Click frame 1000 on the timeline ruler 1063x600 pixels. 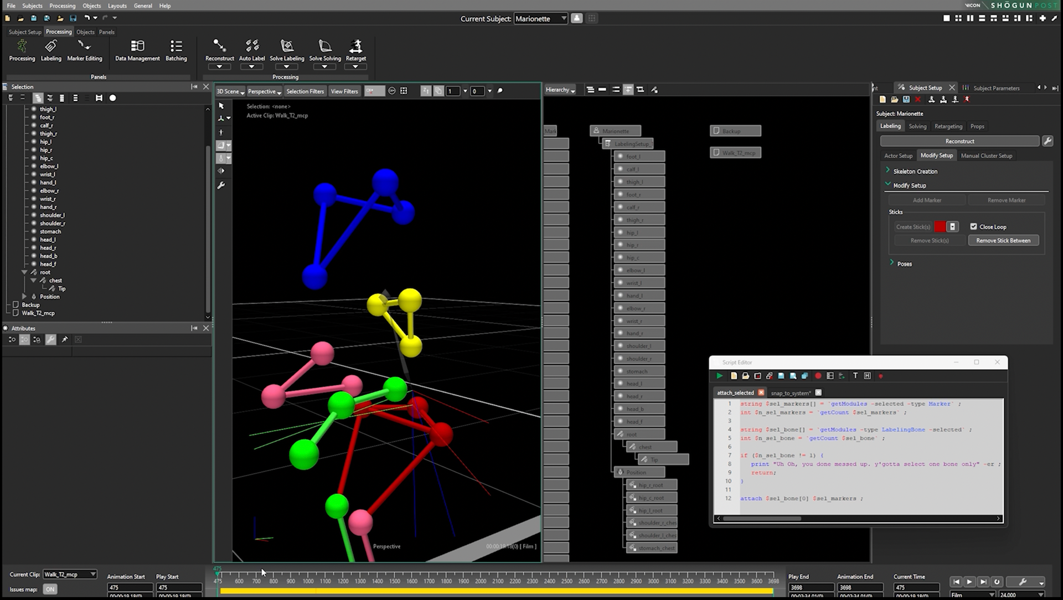[x=308, y=581]
